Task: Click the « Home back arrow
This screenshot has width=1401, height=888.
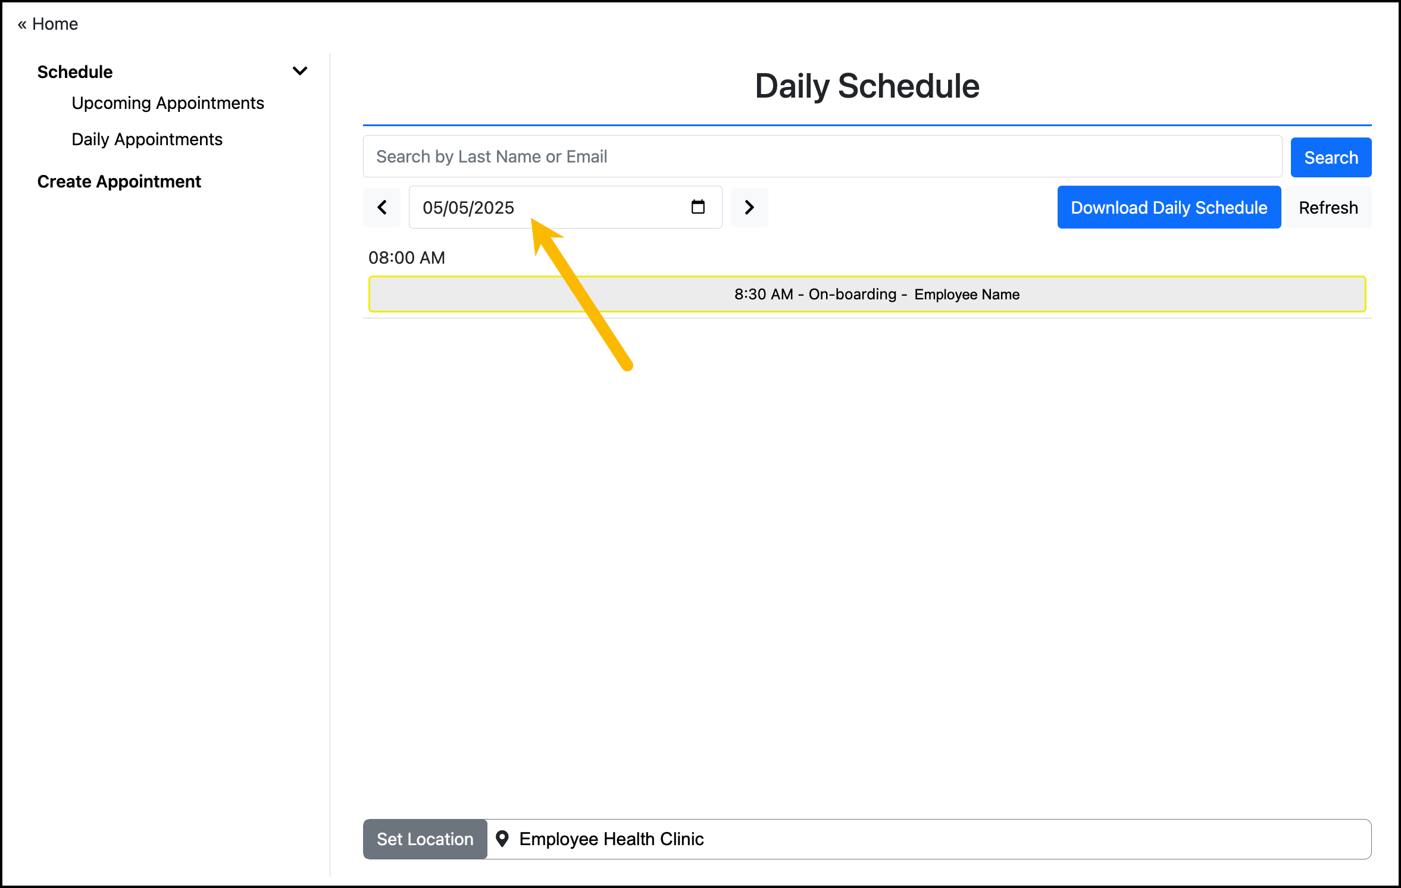Action: pos(47,24)
